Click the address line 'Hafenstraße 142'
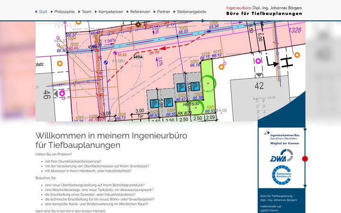This screenshot has height=213, width=341. (271, 206)
